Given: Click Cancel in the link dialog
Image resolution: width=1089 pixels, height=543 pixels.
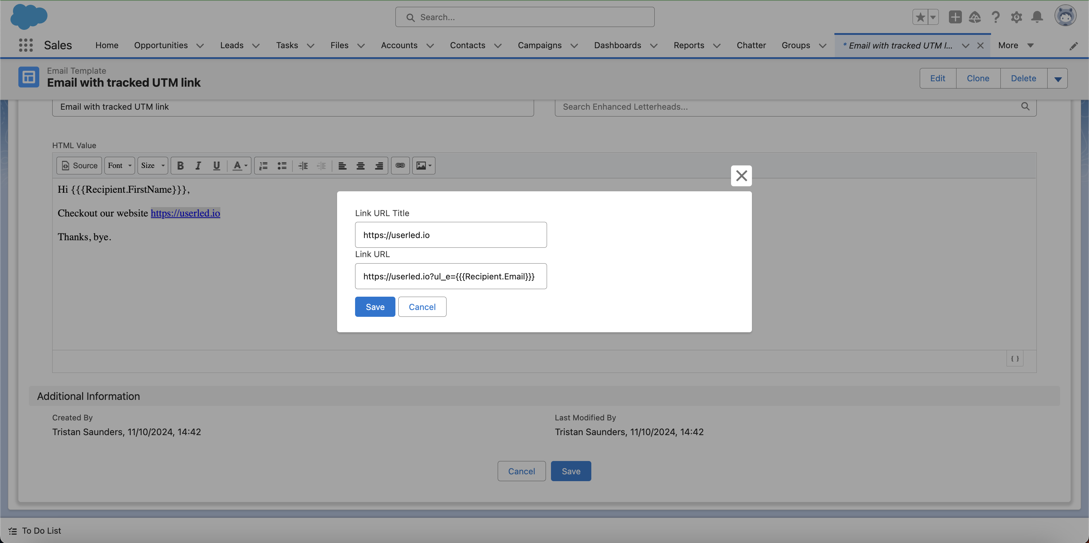Looking at the screenshot, I should 422,306.
